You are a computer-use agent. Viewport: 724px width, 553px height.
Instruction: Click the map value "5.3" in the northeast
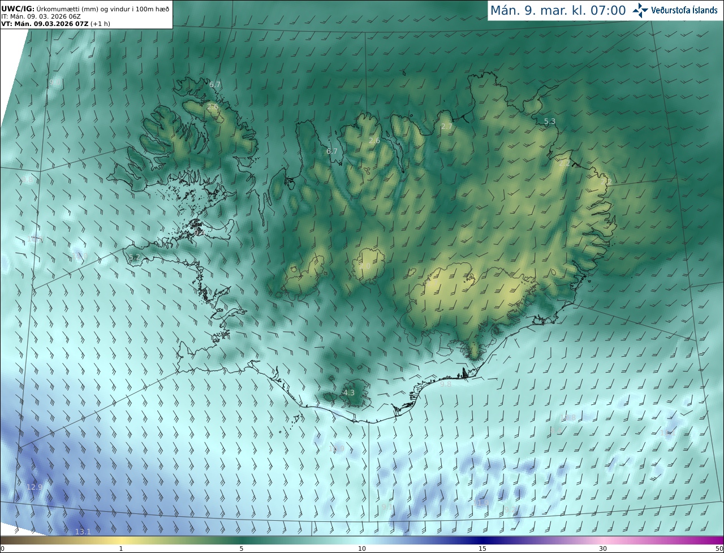550,122
